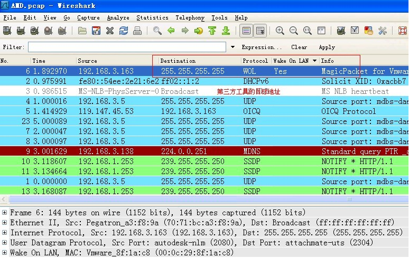
Task: Start a new live capture icon
Action: pos(35,31)
